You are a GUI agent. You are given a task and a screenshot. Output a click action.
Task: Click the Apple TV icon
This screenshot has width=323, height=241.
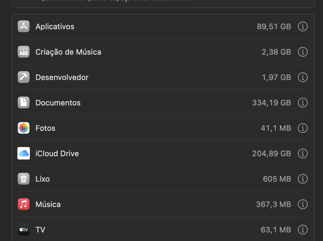(x=24, y=230)
